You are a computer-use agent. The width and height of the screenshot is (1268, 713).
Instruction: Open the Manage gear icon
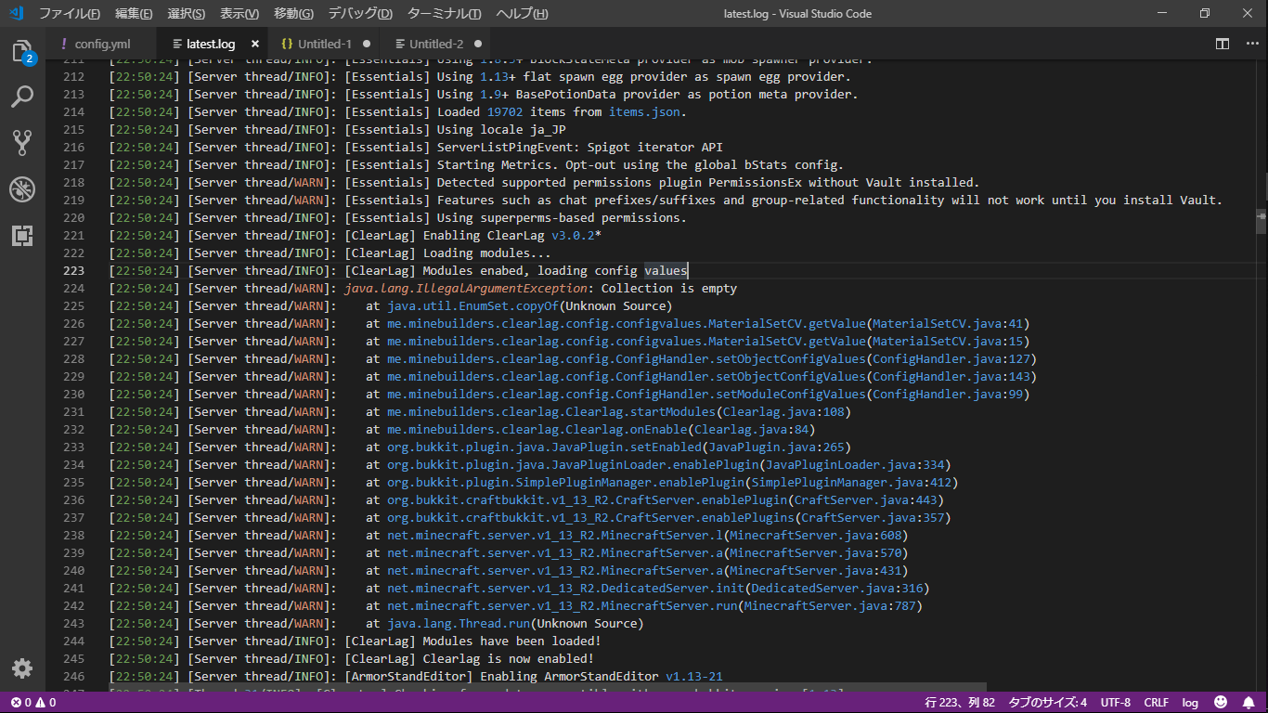point(22,668)
